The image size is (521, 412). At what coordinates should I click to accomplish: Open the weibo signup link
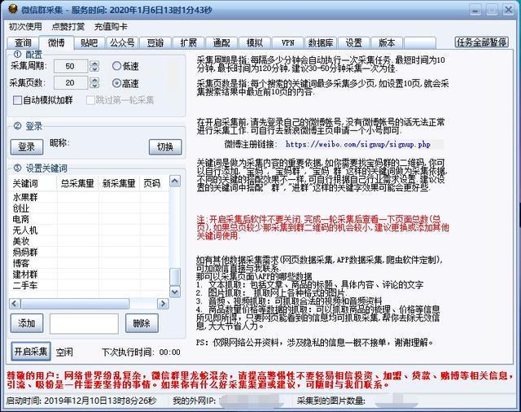[x=358, y=144]
